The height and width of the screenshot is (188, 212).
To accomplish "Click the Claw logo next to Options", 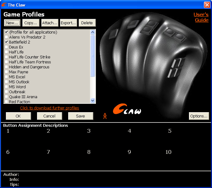I will tap(127, 109).
